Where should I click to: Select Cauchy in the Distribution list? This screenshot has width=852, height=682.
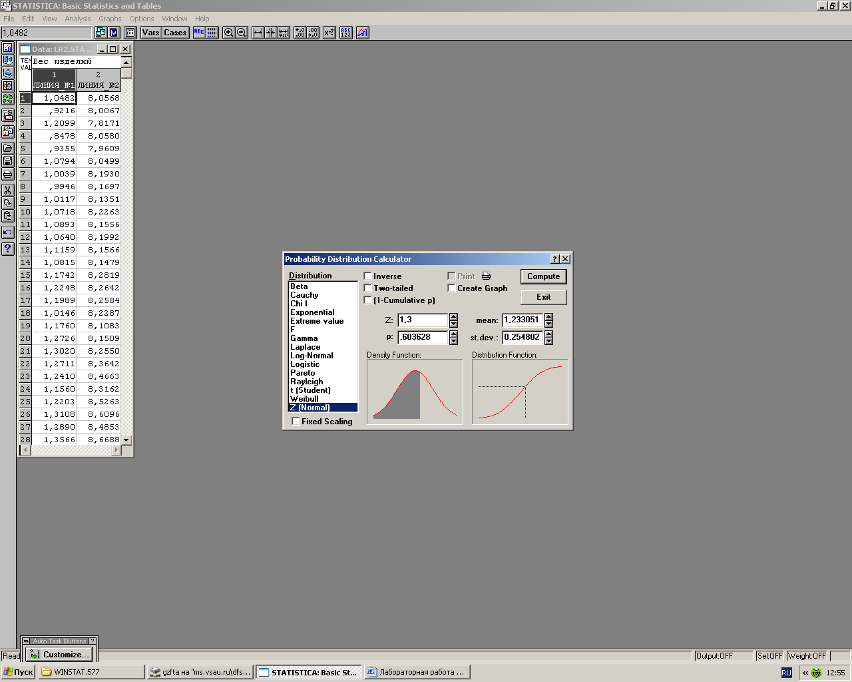tap(323, 295)
